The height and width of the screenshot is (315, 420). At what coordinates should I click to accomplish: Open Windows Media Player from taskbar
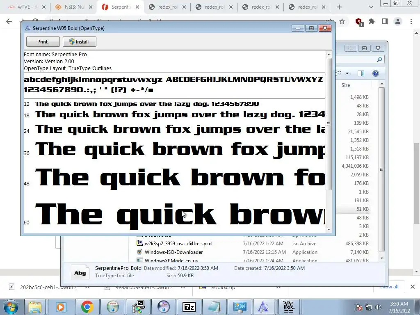click(x=61, y=307)
